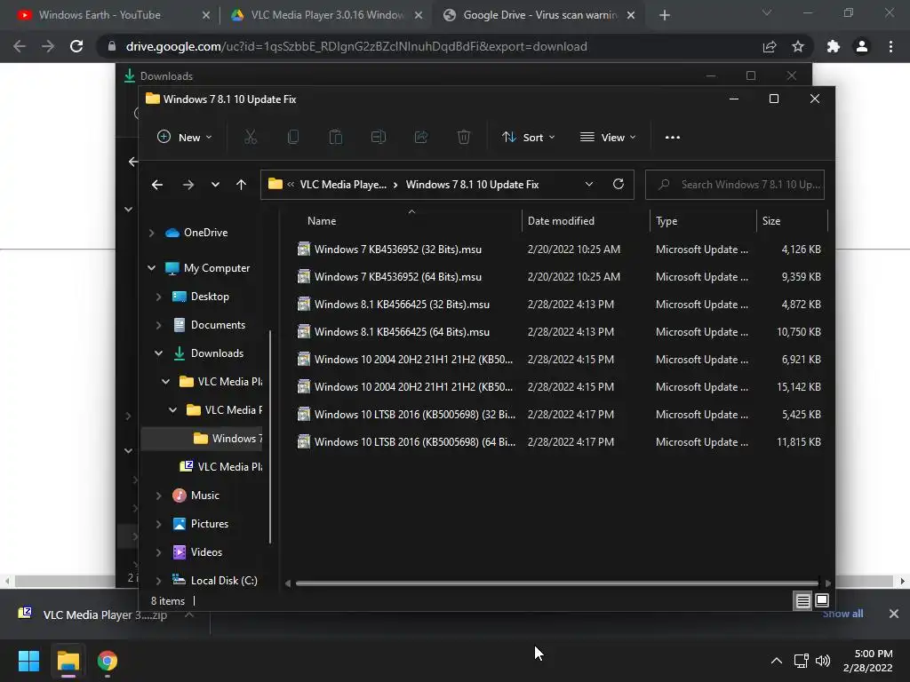The width and height of the screenshot is (910, 682).
Task: Switch to large thumbnails view icon in status bar
Action: point(822,601)
